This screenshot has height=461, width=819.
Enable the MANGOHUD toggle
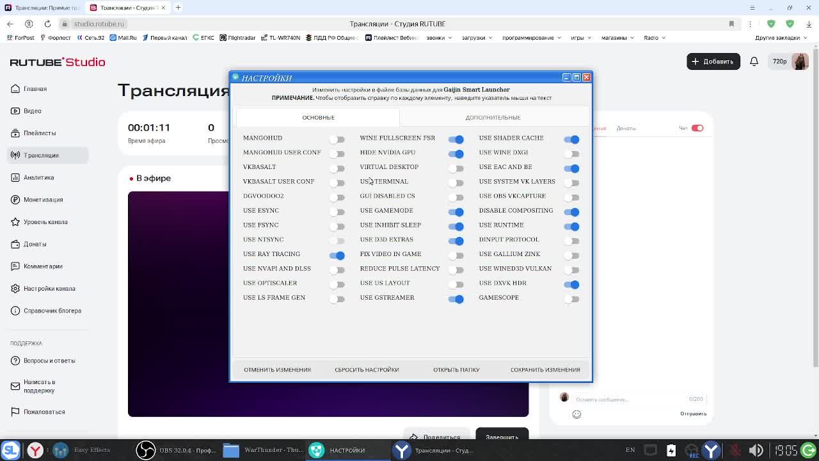(337, 139)
